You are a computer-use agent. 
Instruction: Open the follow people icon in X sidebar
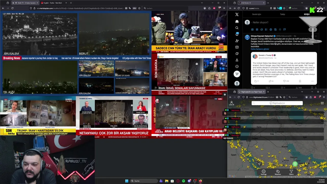tap(237, 41)
